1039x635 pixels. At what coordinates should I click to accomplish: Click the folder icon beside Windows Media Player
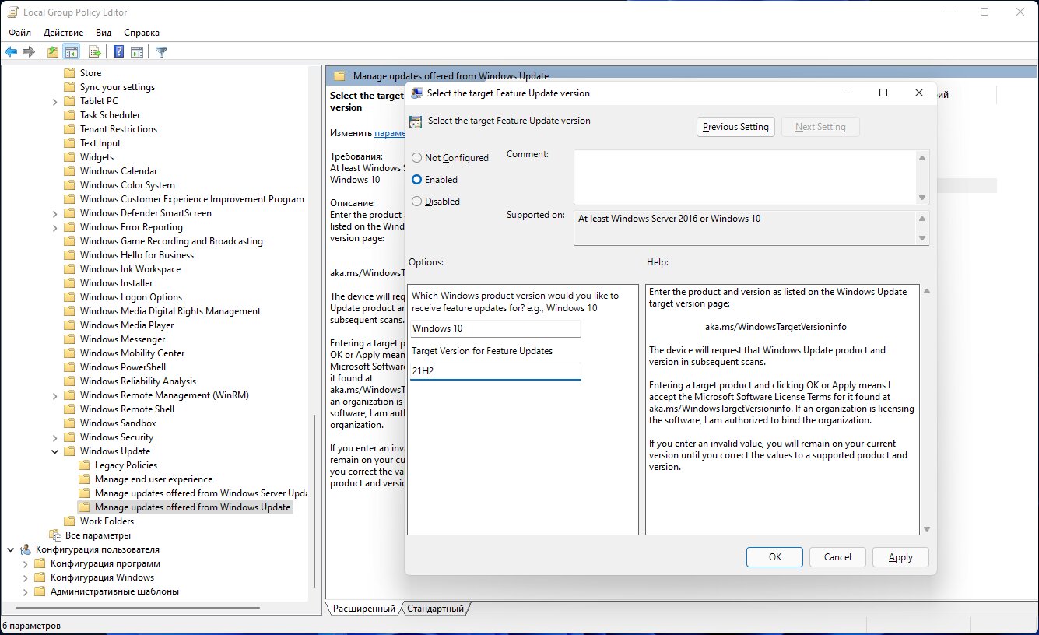[x=69, y=325]
